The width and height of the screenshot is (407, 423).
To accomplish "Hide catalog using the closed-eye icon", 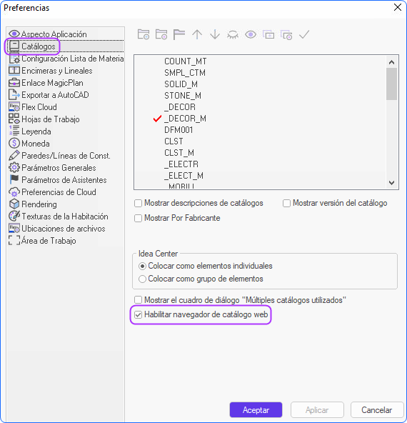I will point(233,34).
